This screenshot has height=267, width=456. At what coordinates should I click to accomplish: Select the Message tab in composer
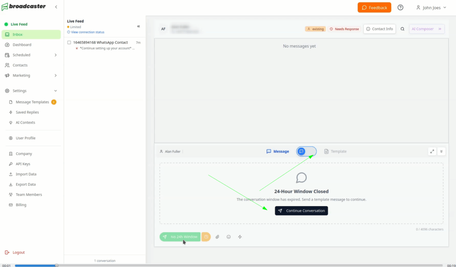tap(278, 151)
